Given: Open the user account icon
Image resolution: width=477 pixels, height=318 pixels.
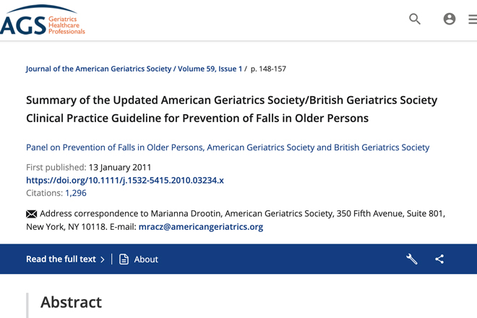Looking at the screenshot, I should click(450, 19).
